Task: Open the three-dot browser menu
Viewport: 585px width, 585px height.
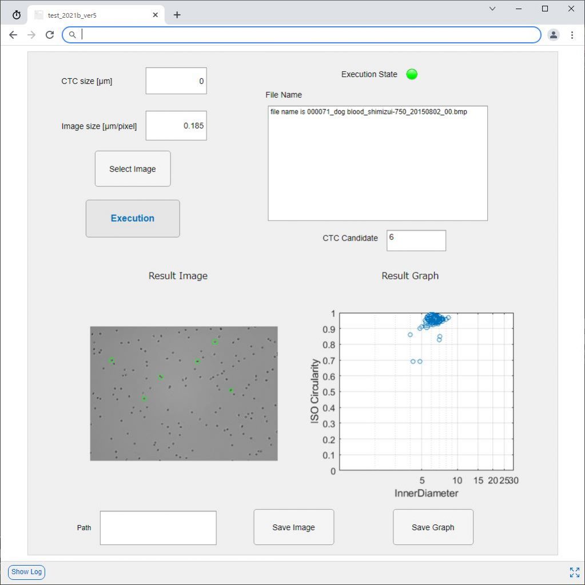Action: tap(572, 35)
